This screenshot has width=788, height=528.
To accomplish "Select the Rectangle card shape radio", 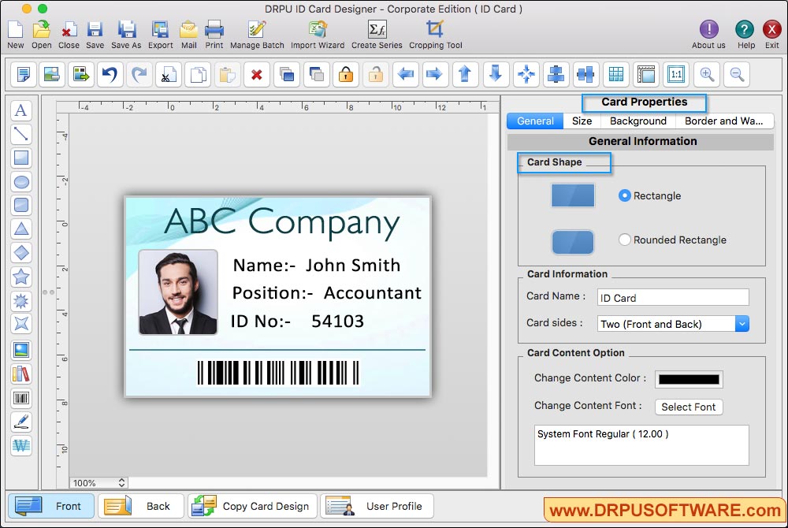I will point(625,195).
